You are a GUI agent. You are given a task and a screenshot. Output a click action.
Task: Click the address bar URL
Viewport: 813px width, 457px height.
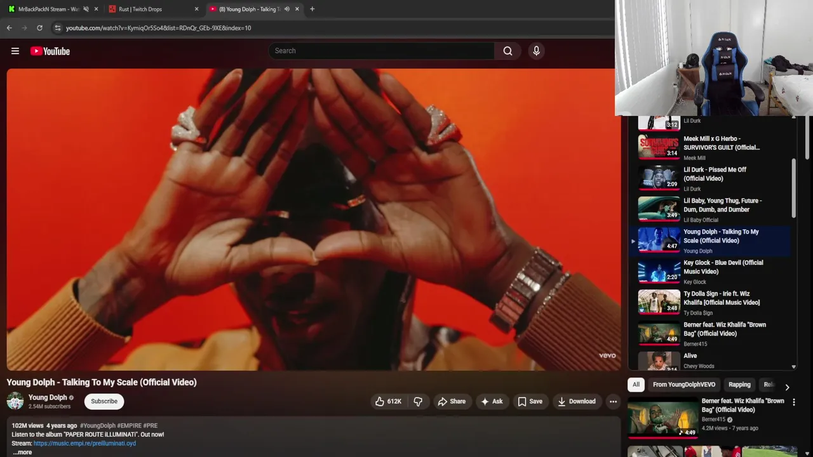(158, 28)
